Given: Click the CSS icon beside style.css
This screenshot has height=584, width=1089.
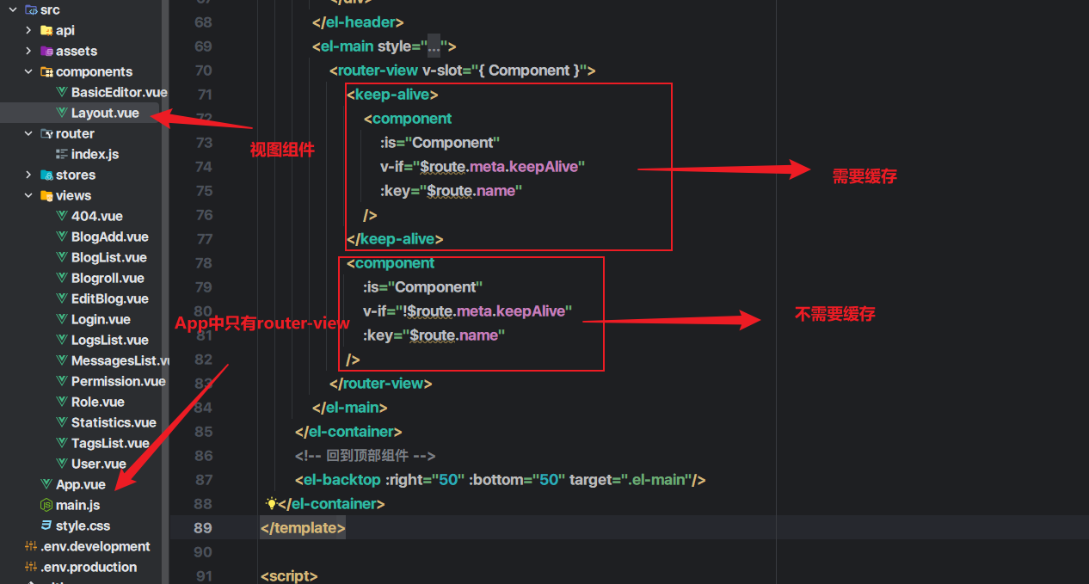Looking at the screenshot, I should 46,526.
